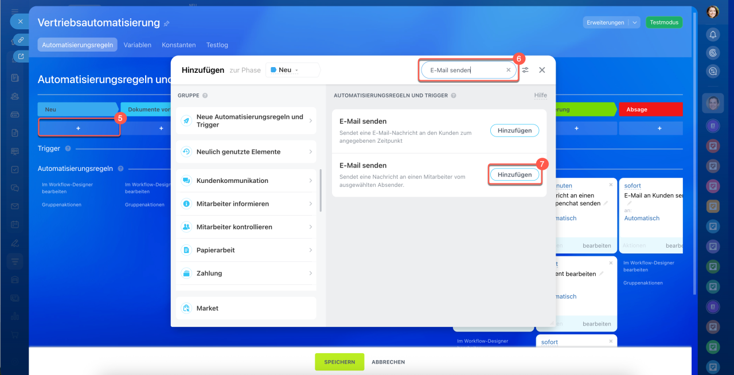Expand Neulich genutzte Elemente group
Screen dimensions: 734x375
point(246,152)
